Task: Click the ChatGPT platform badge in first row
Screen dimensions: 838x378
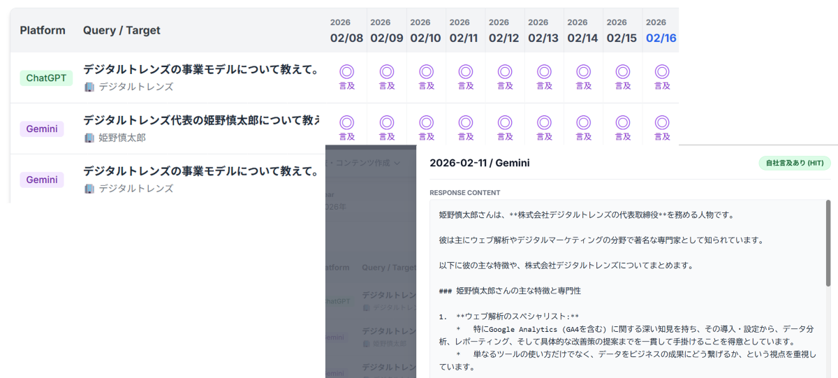Action: (46, 78)
